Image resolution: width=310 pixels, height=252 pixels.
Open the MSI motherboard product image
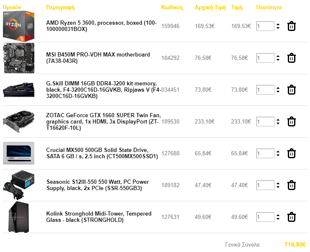pos(18,58)
